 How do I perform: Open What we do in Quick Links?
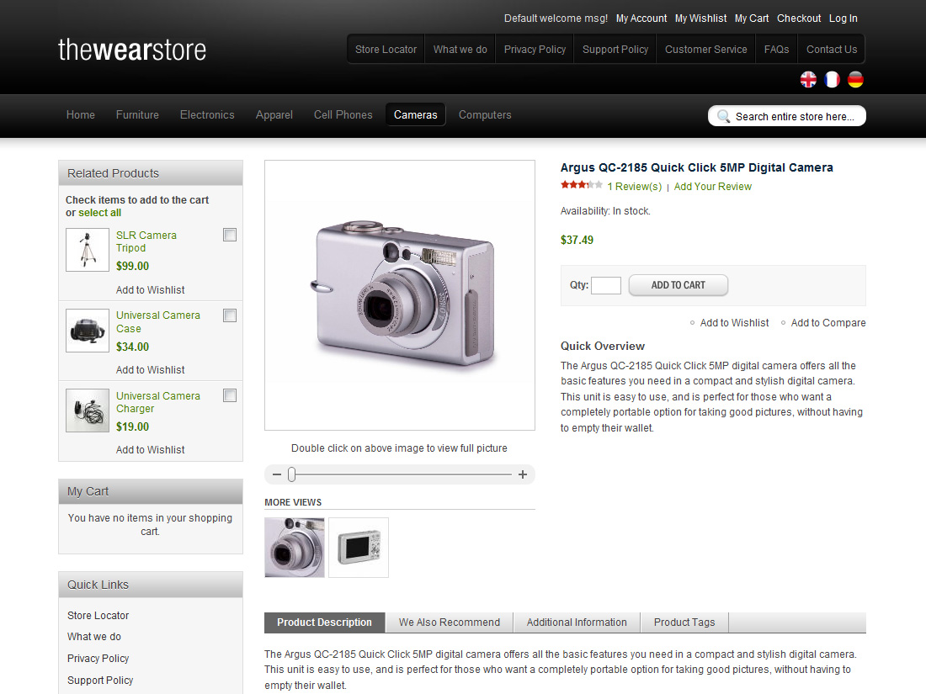click(94, 637)
